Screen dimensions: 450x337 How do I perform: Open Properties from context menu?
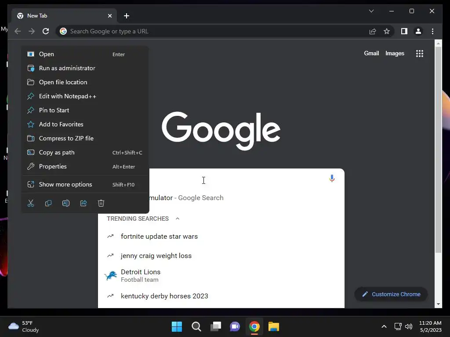pos(85,166)
